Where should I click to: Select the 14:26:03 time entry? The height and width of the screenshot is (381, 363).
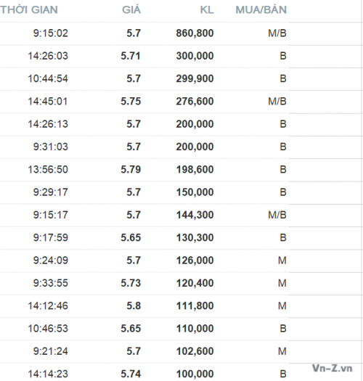click(x=48, y=56)
